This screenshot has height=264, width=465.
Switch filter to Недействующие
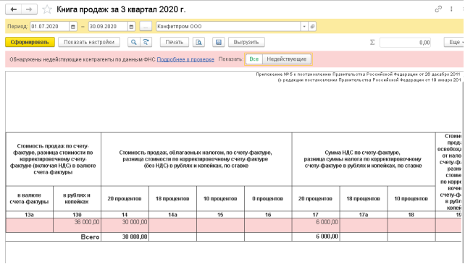coord(287,59)
